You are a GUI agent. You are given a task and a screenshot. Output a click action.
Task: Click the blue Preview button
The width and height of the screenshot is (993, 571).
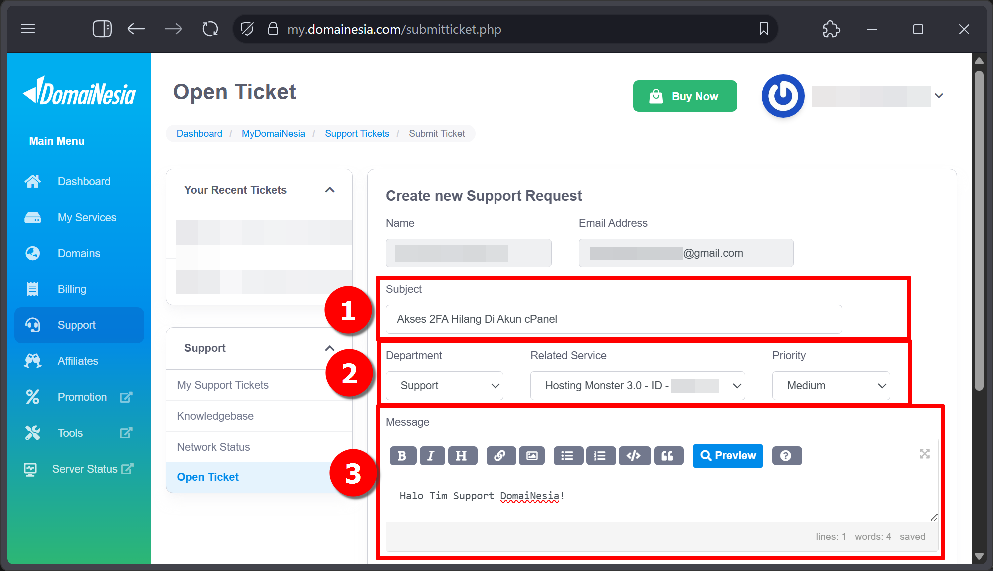click(x=728, y=456)
